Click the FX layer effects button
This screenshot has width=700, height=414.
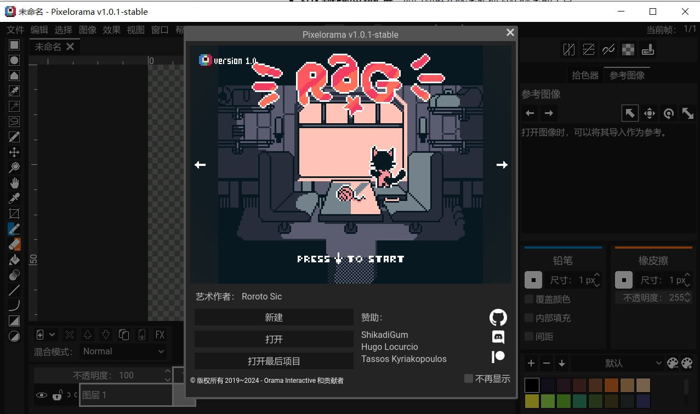click(160, 335)
